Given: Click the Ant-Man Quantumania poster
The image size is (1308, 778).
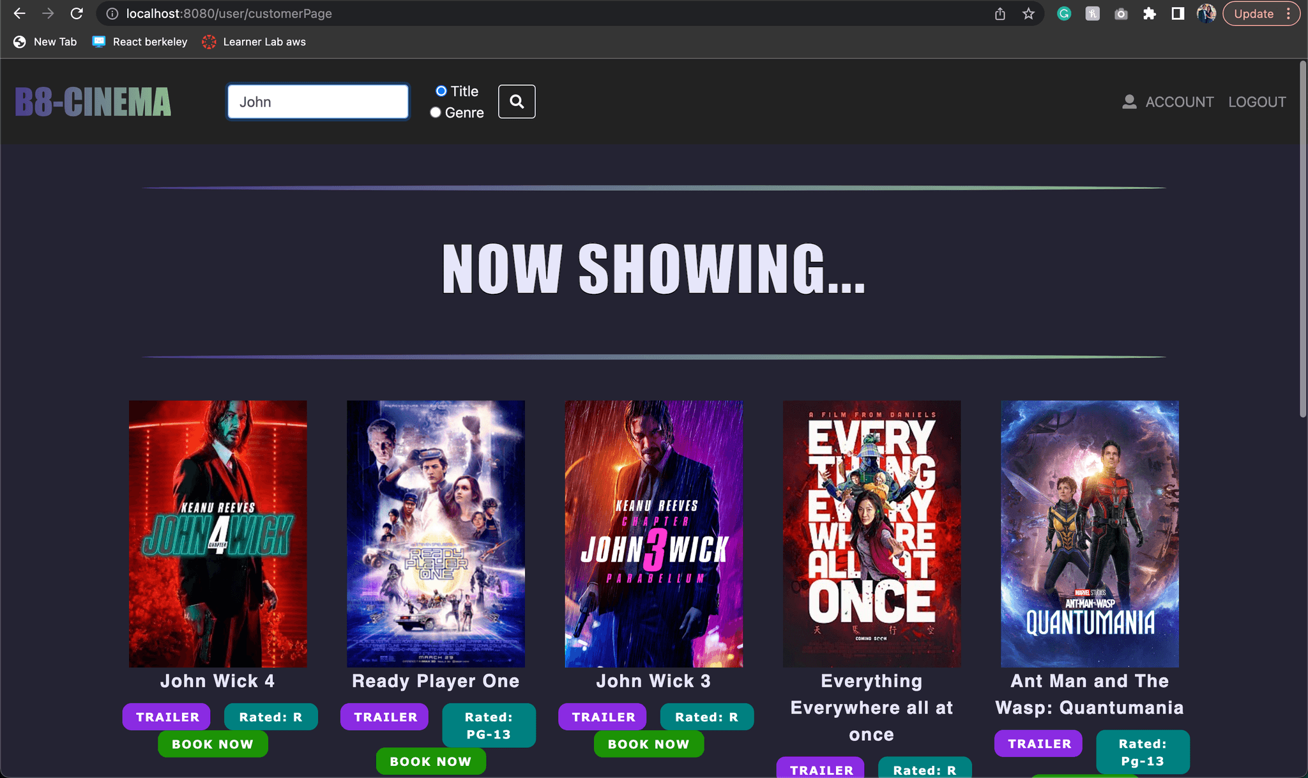Looking at the screenshot, I should click(x=1090, y=534).
